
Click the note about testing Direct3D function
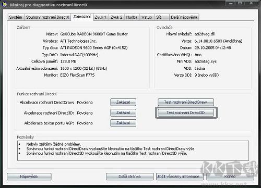tap(106, 153)
